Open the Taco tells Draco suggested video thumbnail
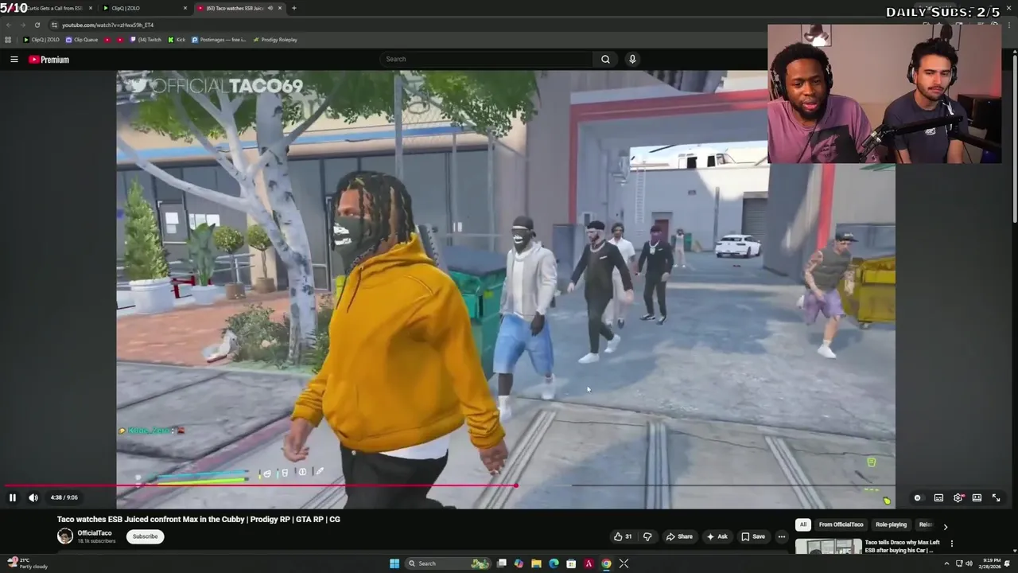 pyautogui.click(x=828, y=548)
